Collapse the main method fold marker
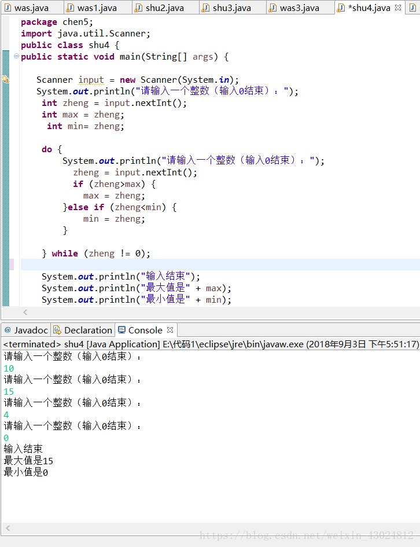This screenshot has width=420, height=547. click(16, 56)
